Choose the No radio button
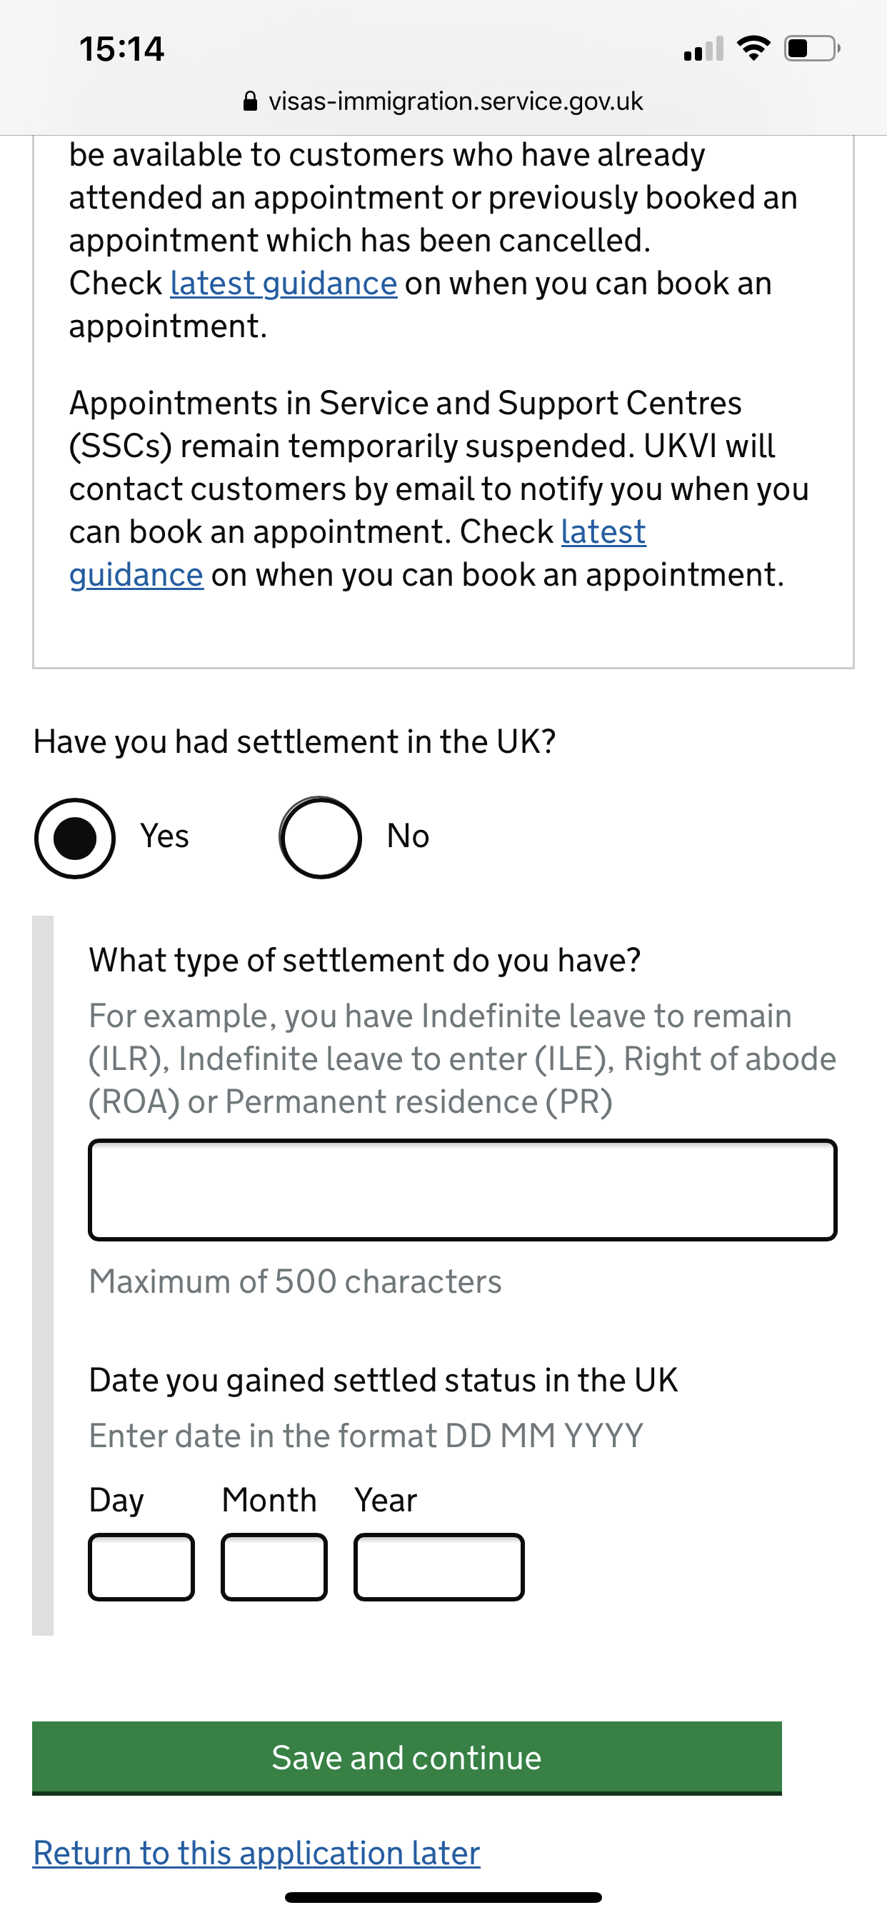887x1920 pixels. pyautogui.click(x=321, y=838)
